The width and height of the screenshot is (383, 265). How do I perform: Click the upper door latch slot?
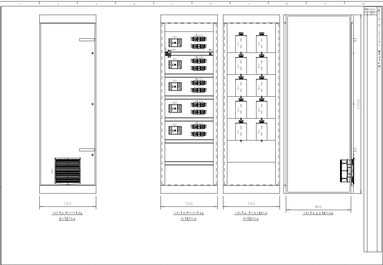coord(86,39)
